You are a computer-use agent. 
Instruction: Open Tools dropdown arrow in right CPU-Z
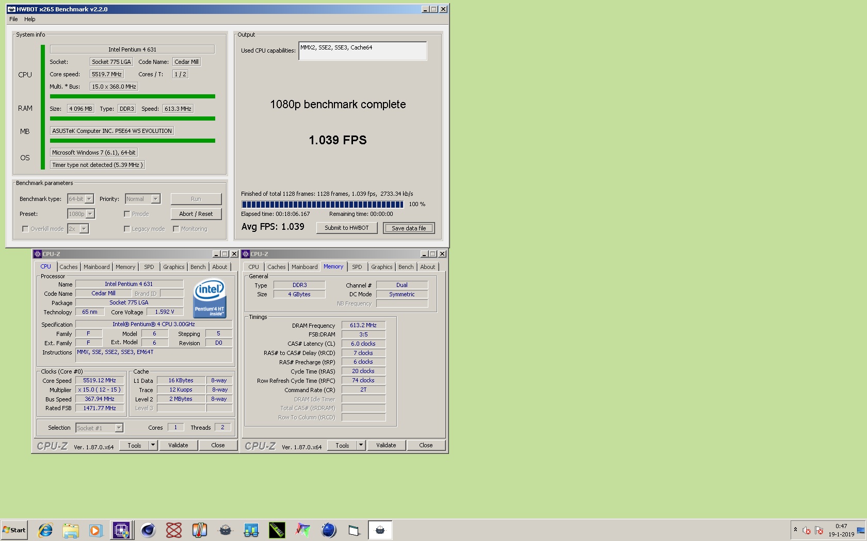coord(361,445)
